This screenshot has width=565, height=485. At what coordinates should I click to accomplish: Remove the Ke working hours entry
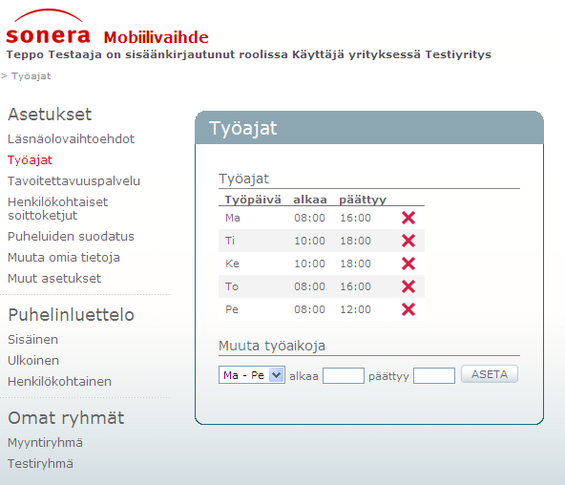(x=408, y=264)
